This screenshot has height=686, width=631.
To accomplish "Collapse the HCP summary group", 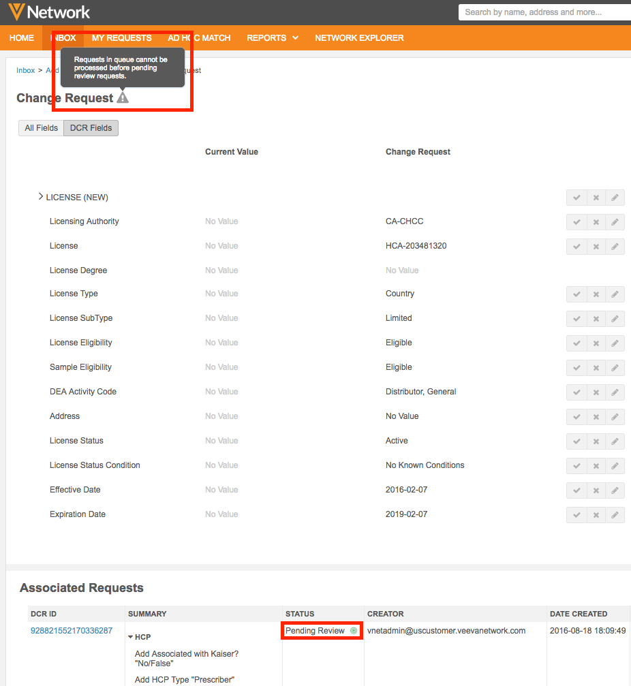I will point(131,638).
